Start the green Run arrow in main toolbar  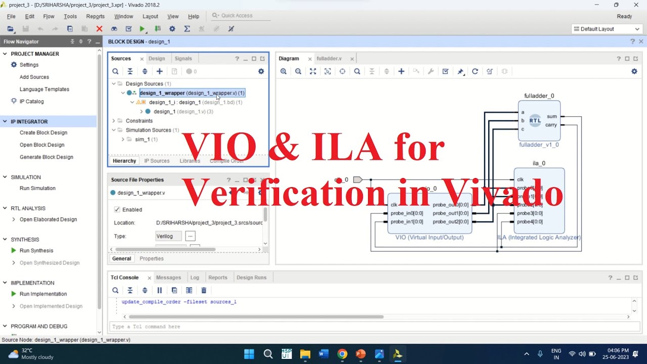pos(143,29)
